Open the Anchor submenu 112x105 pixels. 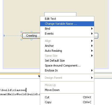[x=67, y=46]
